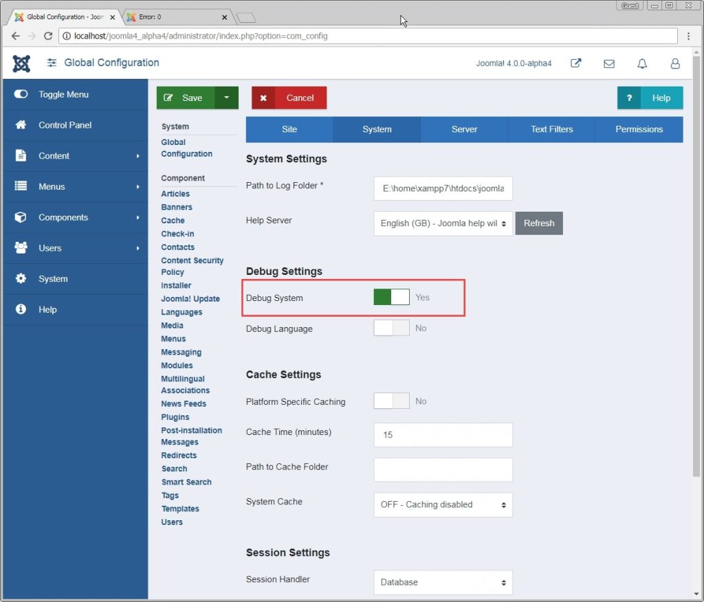Open System Cache dropdown
Image resolution: width=704 pixels, height=602 pixels.
click(x=443, y=504)
